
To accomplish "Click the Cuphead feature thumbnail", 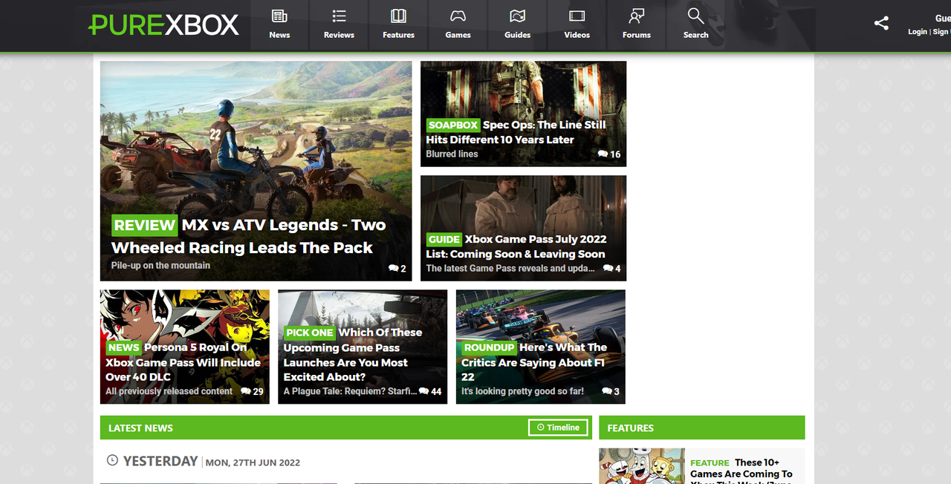I will tap(642, 466).
